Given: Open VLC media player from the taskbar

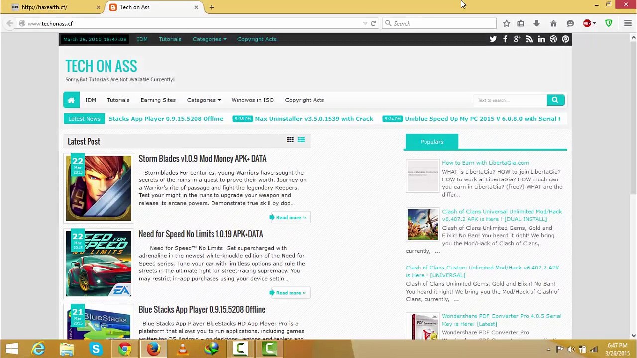Looking at the screenshot, I should (x=183, y=349).
